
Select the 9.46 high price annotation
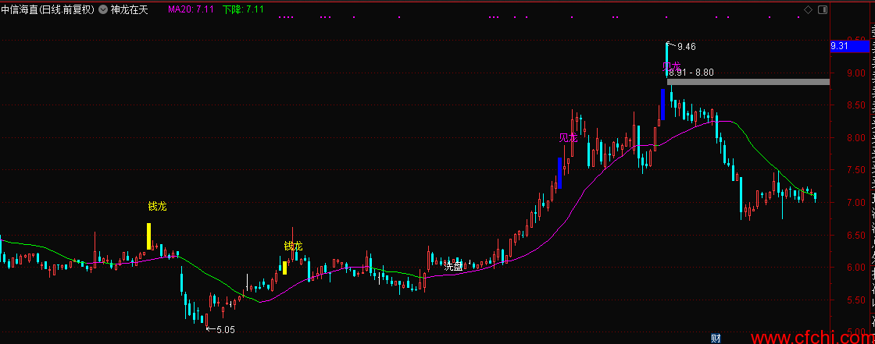(687, 47)
